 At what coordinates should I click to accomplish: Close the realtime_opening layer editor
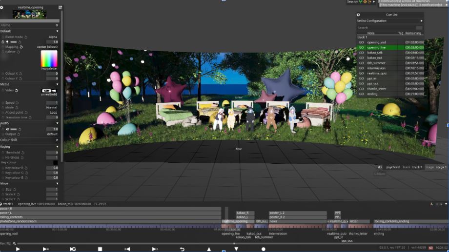click(2, 7)
